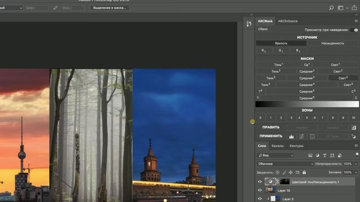The image size is (360, 202).
Task: Switch to the ARCEnhance tab
Action: pyautogui.click(x=287, y=21)
